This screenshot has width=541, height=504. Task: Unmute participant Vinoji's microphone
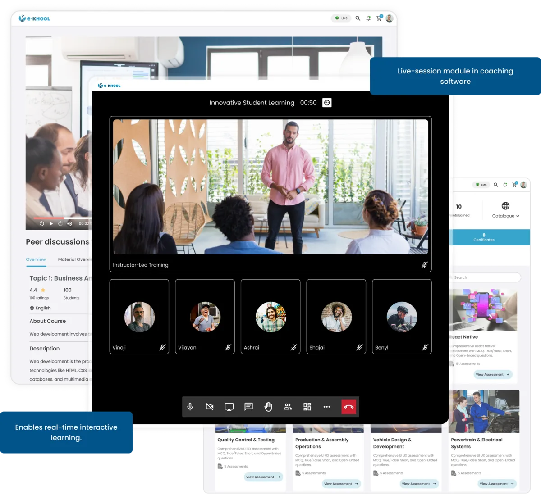point(163,347)
